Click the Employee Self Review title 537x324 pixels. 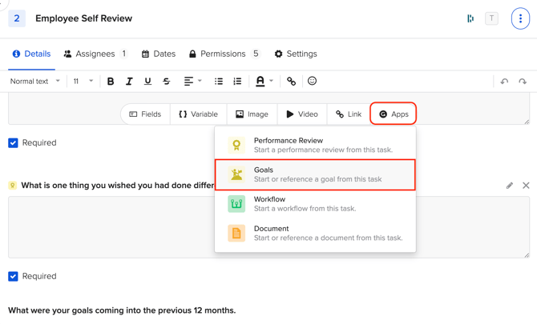point(84,18)
